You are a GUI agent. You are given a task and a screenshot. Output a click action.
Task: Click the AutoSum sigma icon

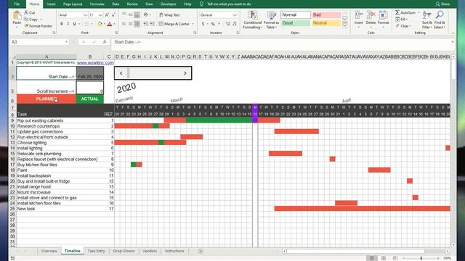coord(397,12)
